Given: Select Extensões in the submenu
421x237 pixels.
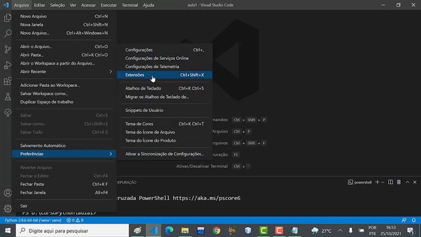Looking at the screenshot, I should coord(164,74).
